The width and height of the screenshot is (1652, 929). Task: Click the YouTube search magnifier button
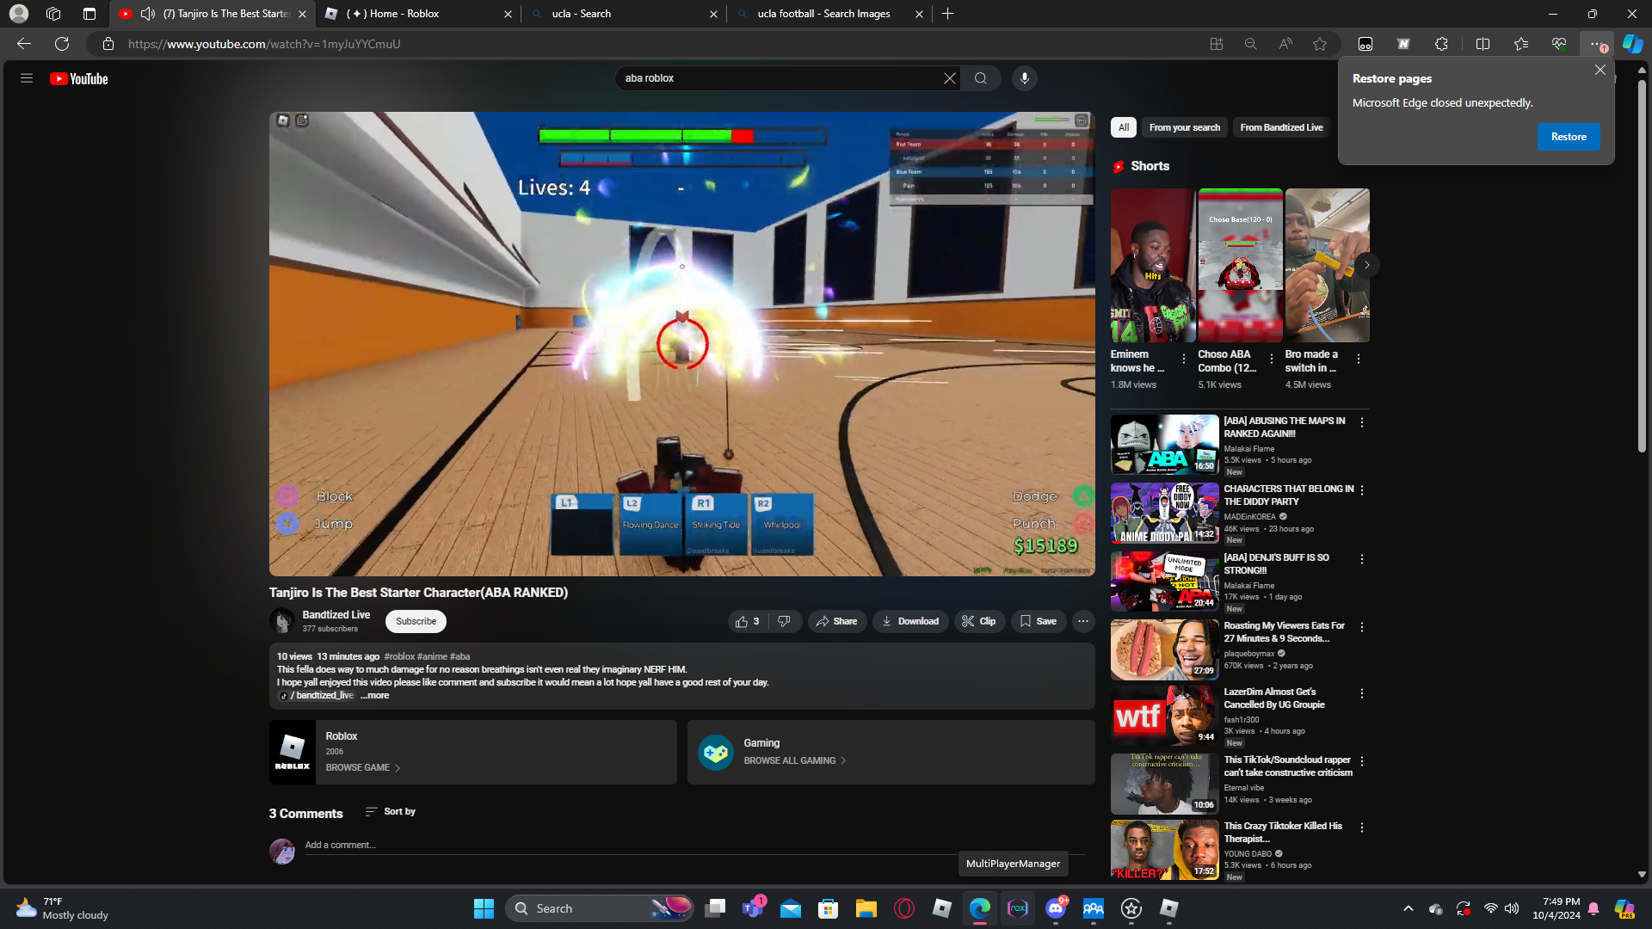(980, 78)
